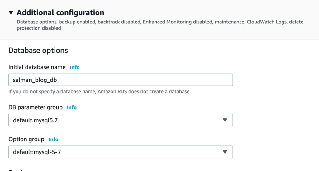Image resolution: width=319 pixels, height=171 pixels.
Task: Open the DB parameter group dropdown
Action: click(x=121, y=120)
